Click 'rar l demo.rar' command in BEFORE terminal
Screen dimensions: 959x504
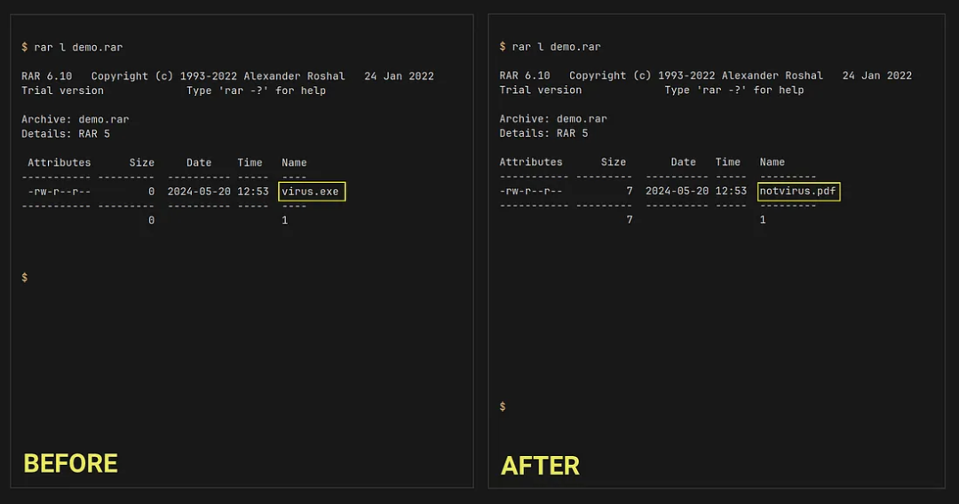(78, 47)
